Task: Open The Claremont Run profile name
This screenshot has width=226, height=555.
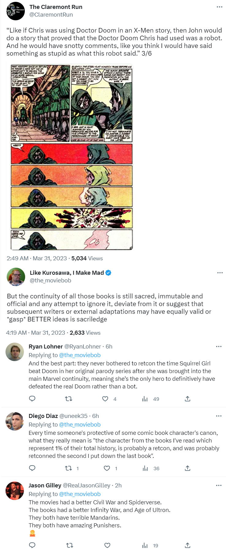Action: click(x=56, y=7)
